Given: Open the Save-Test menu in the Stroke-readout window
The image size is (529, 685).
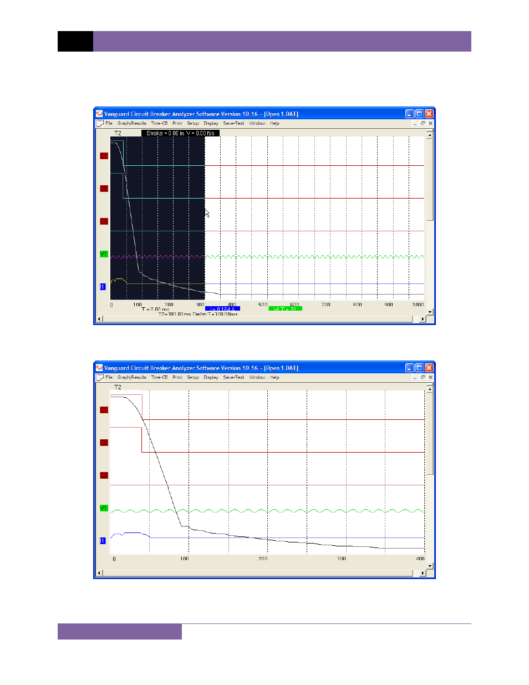Looking at the screenshot, I should click(x=233, y=123).
